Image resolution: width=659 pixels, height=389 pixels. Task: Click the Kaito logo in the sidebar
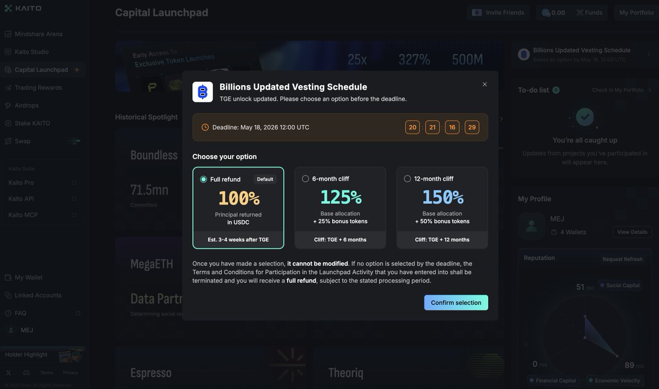click(23, 8)
